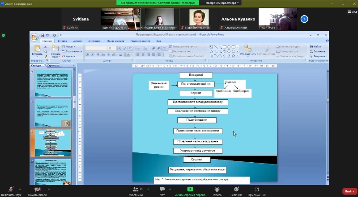Click the Clear formatting icon

[x=130, y=48]
